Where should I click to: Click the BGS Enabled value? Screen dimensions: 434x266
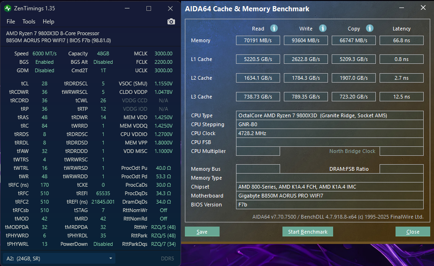[x=45, y=62]
